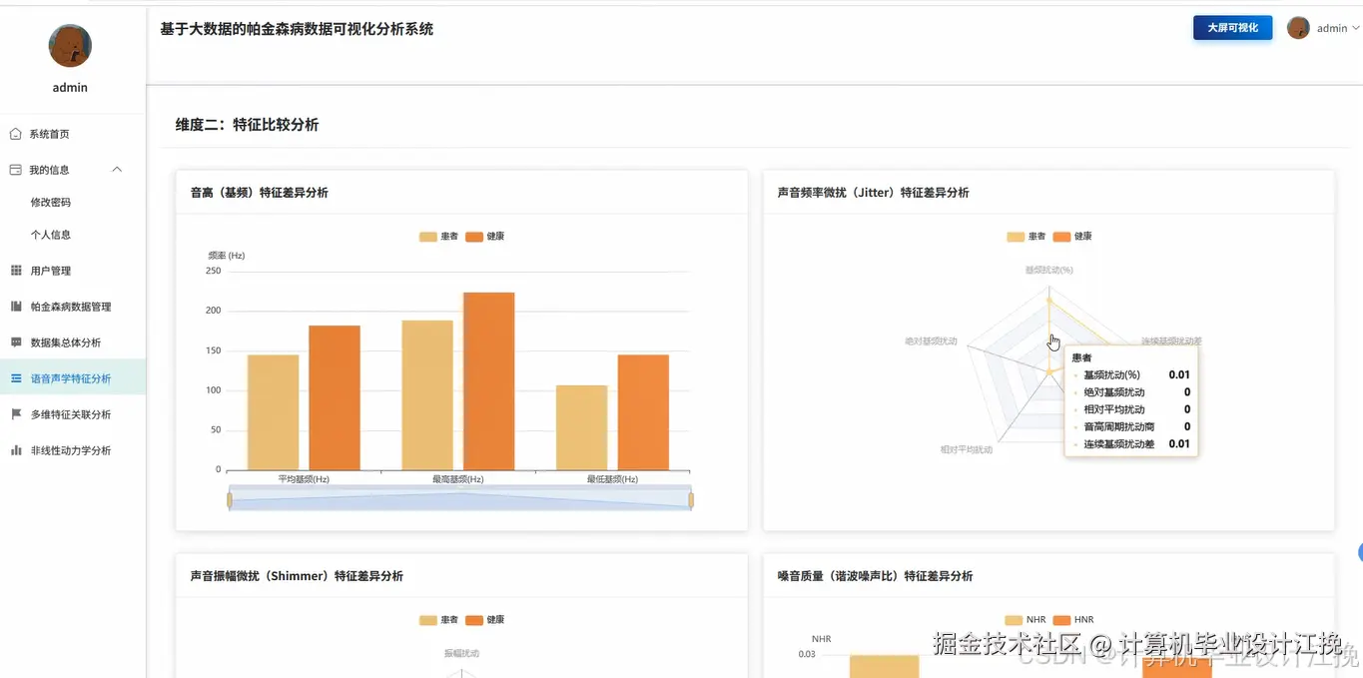Click the card title 声音频率微扰（Jitter）特征差异分析
Image resolution: width=1363 pixels, height=678 pixels.
coord(874,193)
